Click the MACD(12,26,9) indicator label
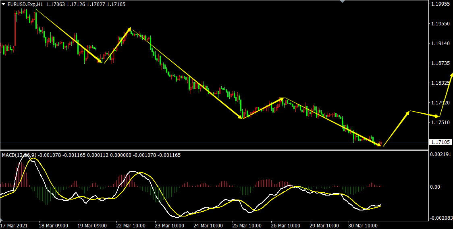This screenshot has height=229, width=453. click(19, 155)
